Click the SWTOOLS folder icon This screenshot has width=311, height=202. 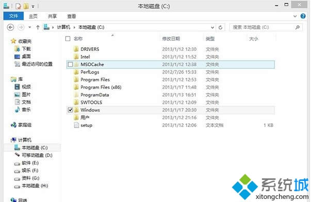pos(76,102)
